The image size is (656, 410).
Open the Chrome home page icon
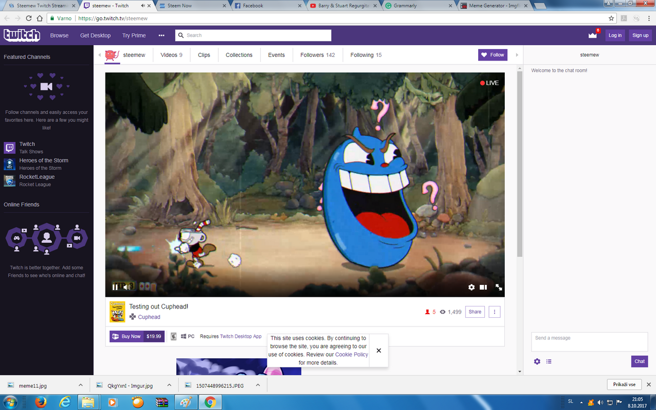[x=40, y=18]
